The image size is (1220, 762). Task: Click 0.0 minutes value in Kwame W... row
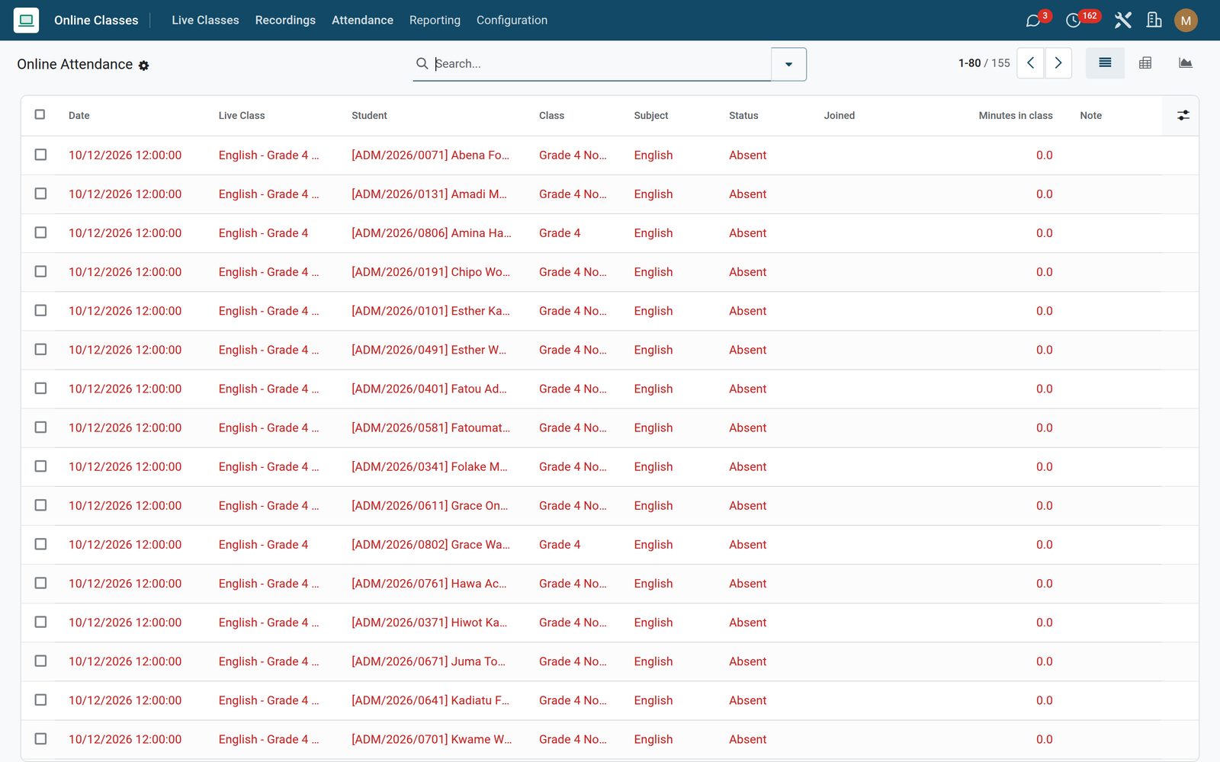[1044, 739]
